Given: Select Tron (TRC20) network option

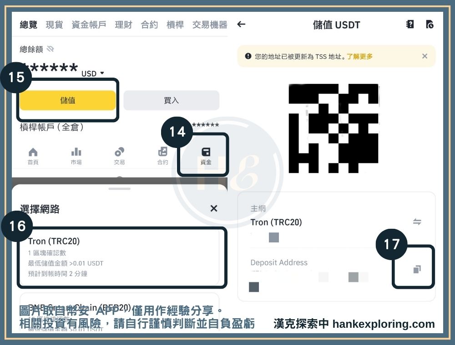Looking at the screenshot, I should point(119,257).
